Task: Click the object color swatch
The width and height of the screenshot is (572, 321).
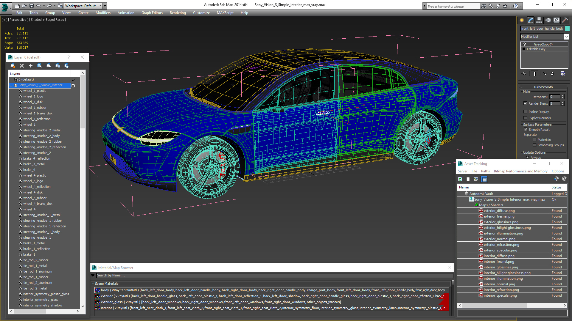Action: click(x=567, y=29)
